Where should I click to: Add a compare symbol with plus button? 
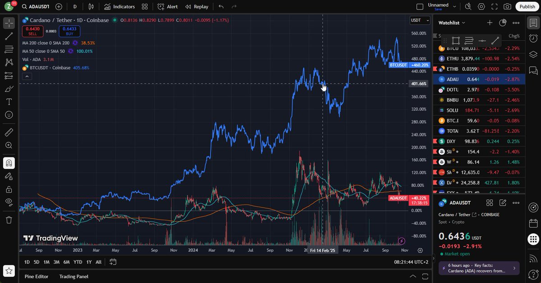(x=59, y=7)
